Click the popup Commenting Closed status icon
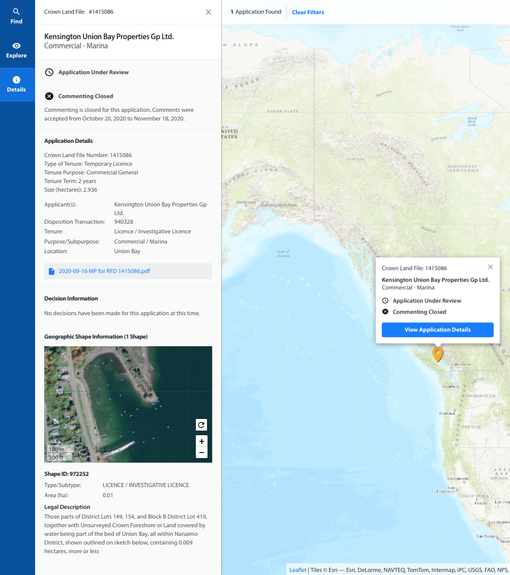The height and width of the screenshot is (575, 510). 385,312
